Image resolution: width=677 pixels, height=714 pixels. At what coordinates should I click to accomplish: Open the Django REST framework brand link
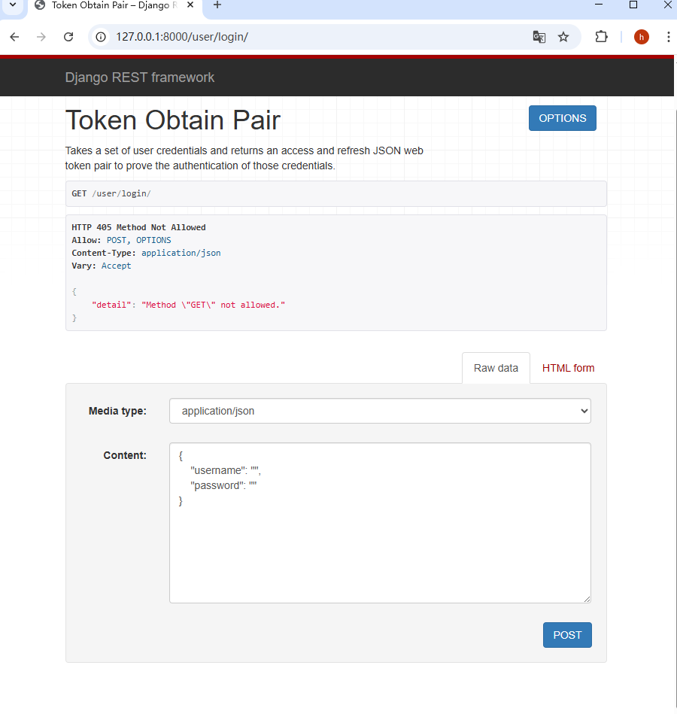[x=139, y=77]
